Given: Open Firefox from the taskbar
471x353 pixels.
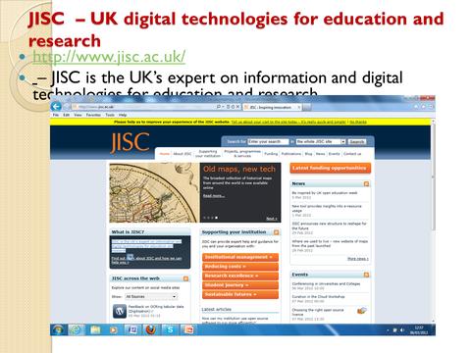Looking at the screenshot, I should pyautogui.click(x=151, y=329).
